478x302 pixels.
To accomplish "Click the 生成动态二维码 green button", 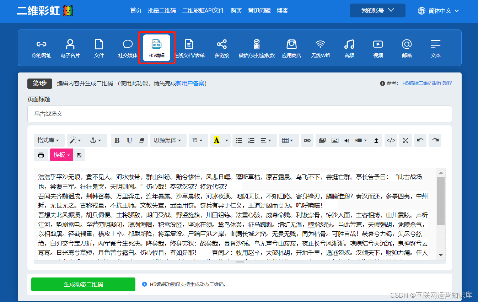I will click(83, 284).
